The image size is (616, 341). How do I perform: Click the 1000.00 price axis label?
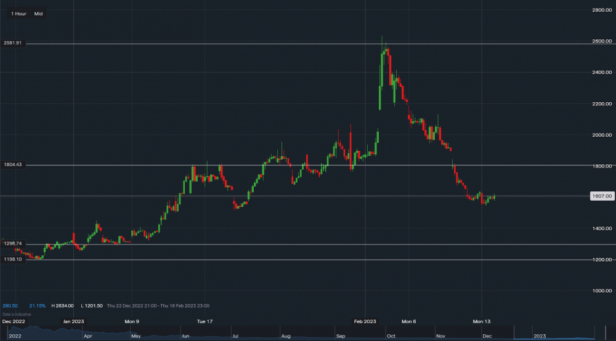click(x=601, y=291)
